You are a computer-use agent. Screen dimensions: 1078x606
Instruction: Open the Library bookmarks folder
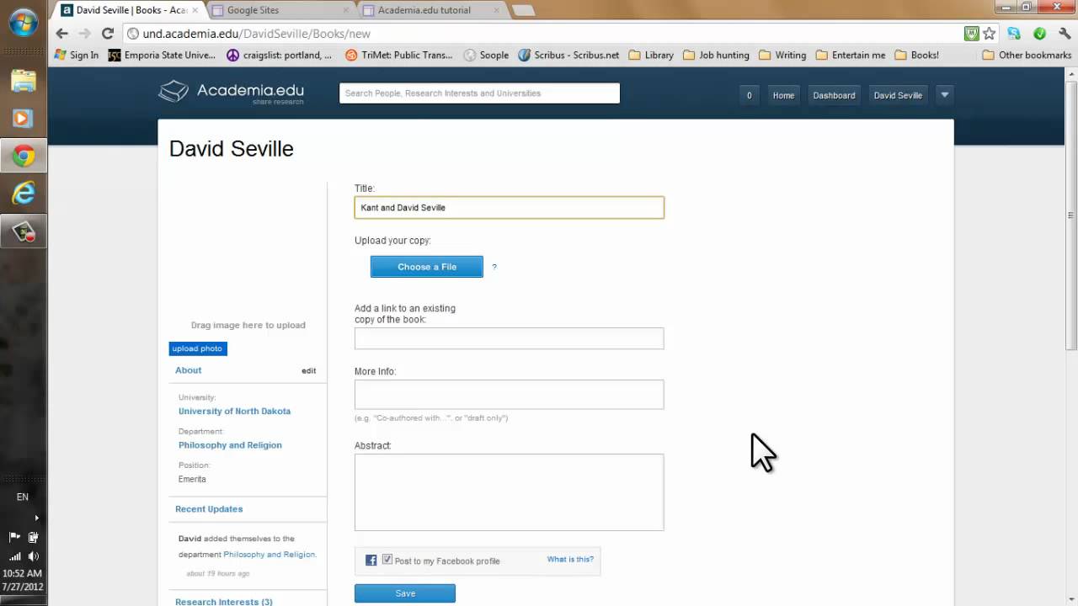[x=650, y=55]
